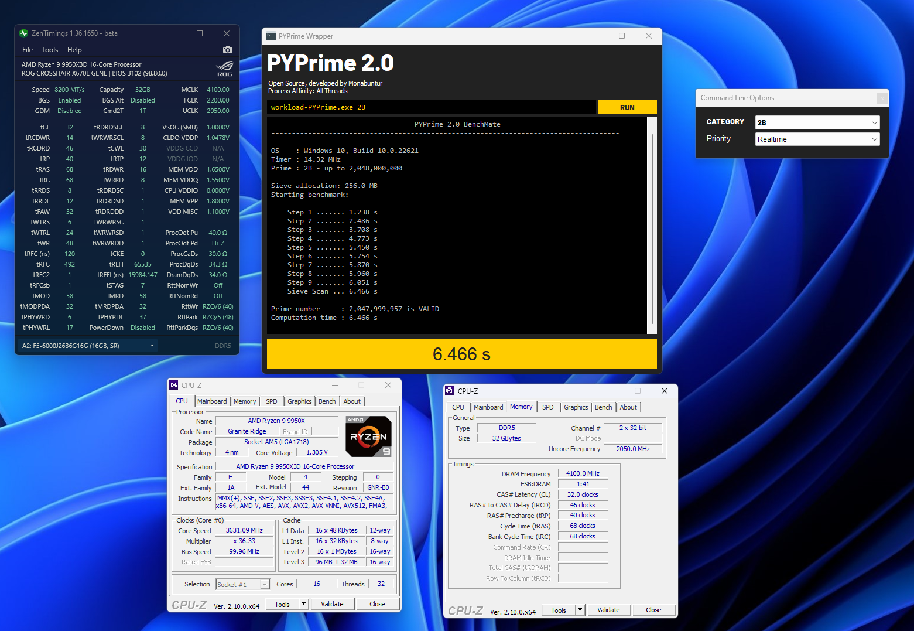Open the Priority dropdown set to Realtime
This screenshot has width=914, height=631.
tap(817, 139)
